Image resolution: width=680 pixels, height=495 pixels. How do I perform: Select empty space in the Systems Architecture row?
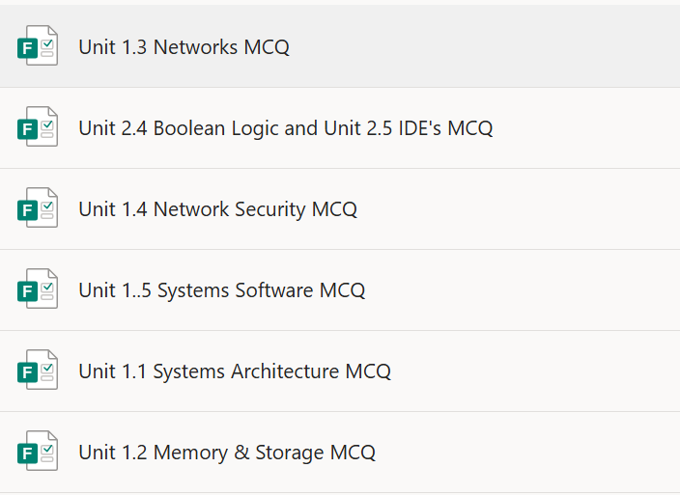tap(531, 371)
